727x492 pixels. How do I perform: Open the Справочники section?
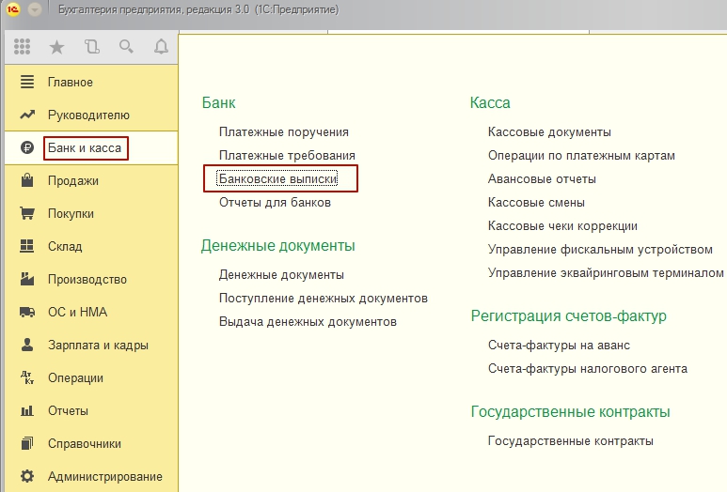click(x=85, y=444)
